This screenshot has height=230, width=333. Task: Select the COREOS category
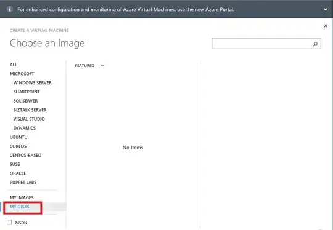(18, 146)
